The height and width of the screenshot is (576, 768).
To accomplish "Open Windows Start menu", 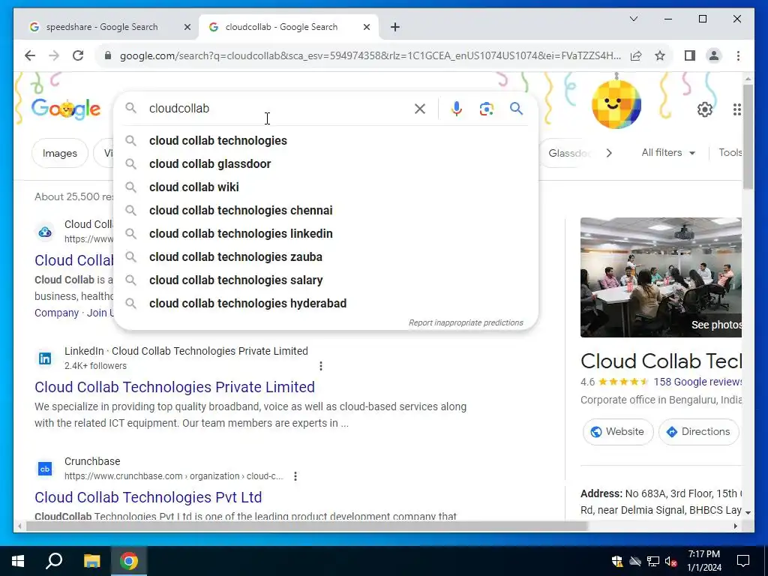I will coord(18,561).
